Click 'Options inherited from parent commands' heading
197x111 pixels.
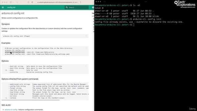(x=20, y=79)
